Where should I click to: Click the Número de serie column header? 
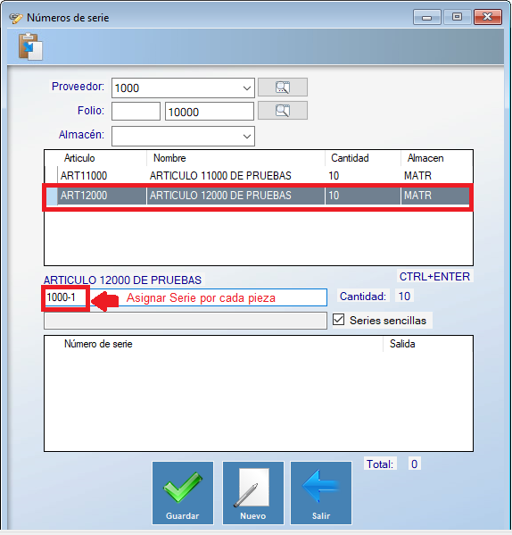click(x=98, y=344)
